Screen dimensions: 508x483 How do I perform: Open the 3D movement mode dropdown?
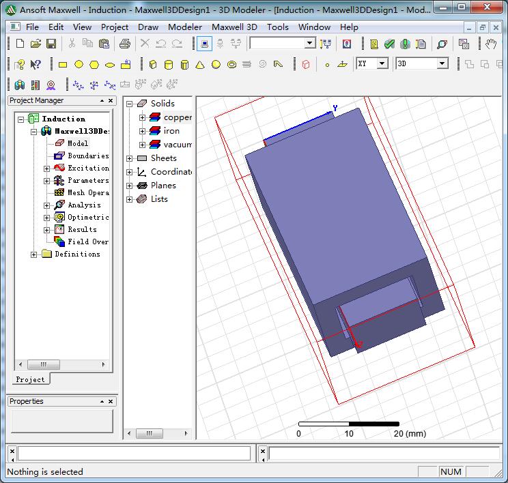(x=442, y=63)
